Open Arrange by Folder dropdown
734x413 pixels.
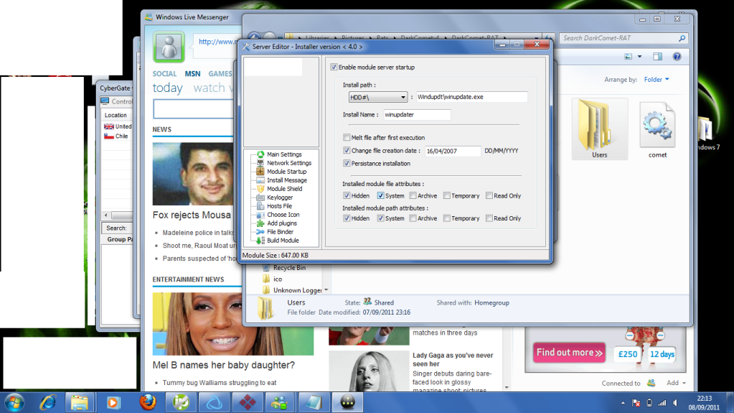[657, 79]
